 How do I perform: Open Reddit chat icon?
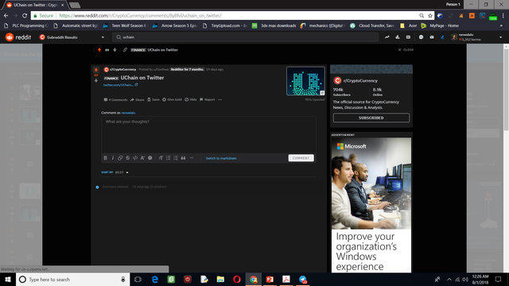click(421, 37)
